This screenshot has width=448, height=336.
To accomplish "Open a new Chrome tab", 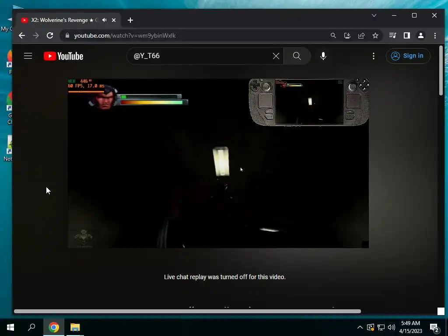I will pos(130,20).
